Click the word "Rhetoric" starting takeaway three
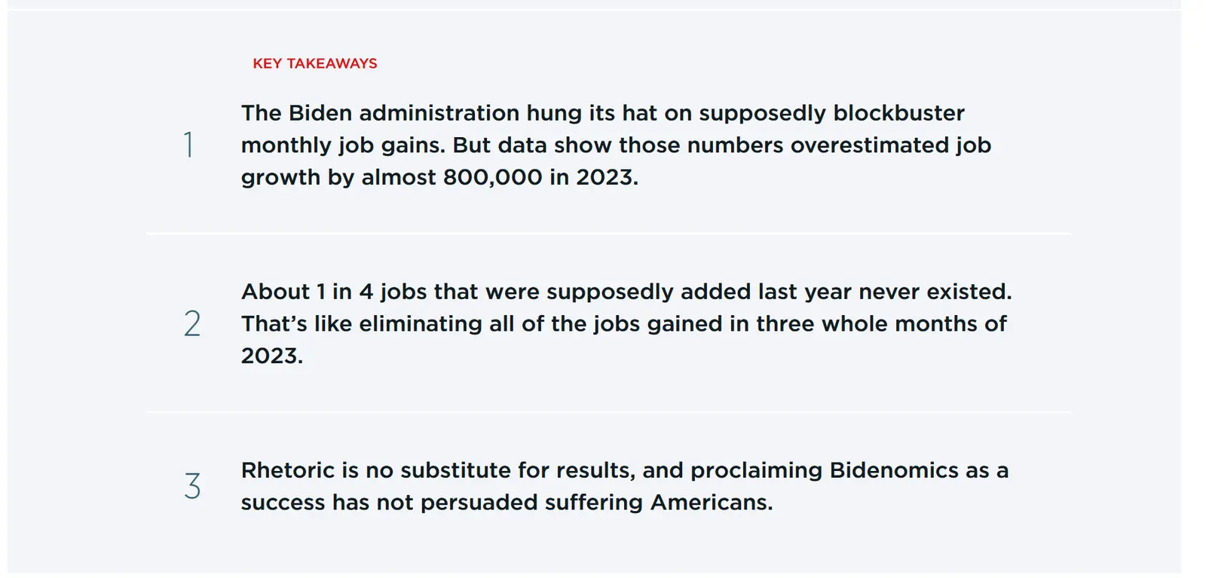The height and width of the screenshot is (578, 1206). (x=288, y=470)
